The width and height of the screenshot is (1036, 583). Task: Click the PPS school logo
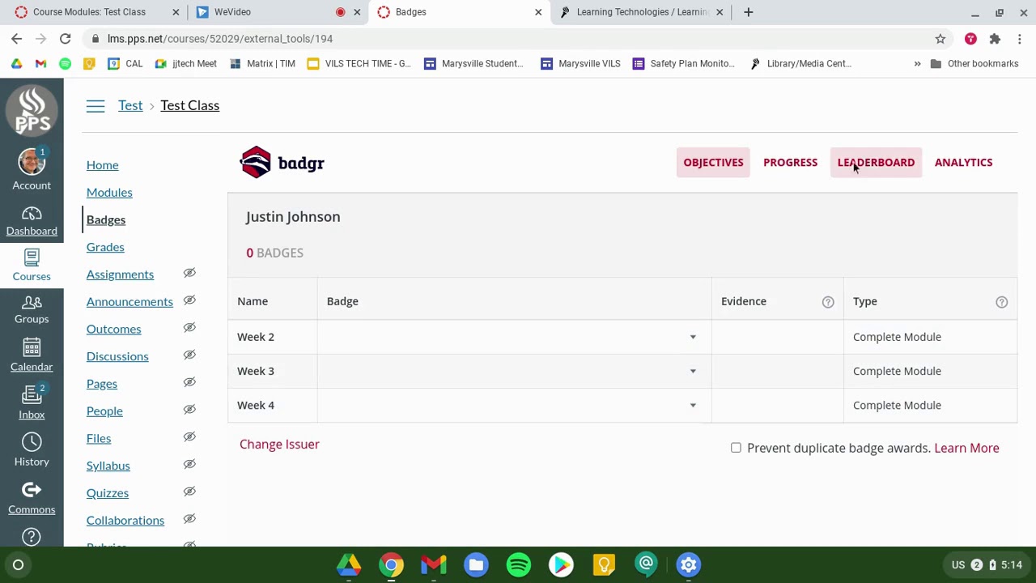click(32, 110)
